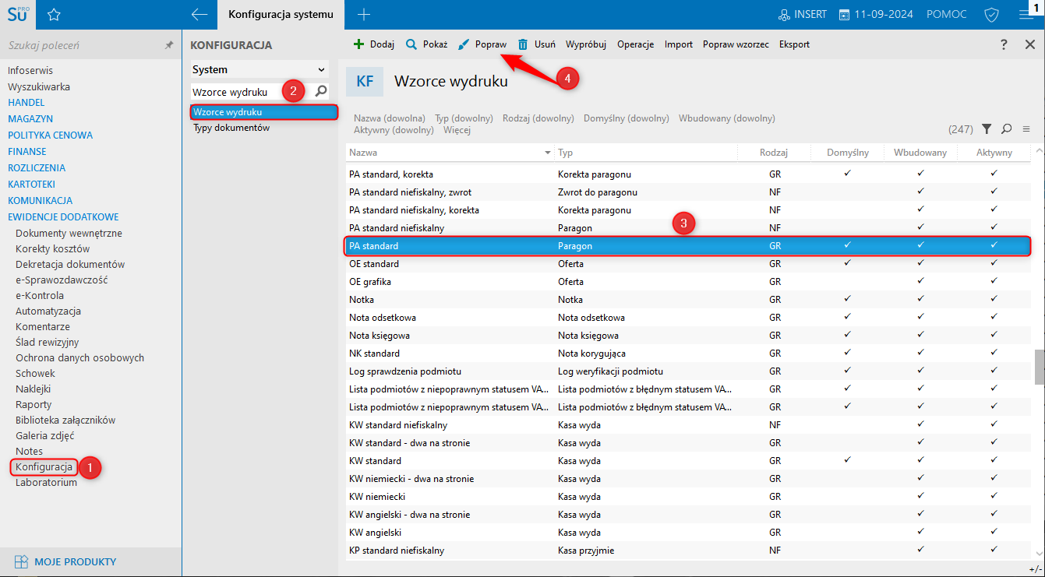This screenshot has width=1045, height=577.
Task: Toggle Domyślny checkmark for OE standard row
Action: click(847, 263)
